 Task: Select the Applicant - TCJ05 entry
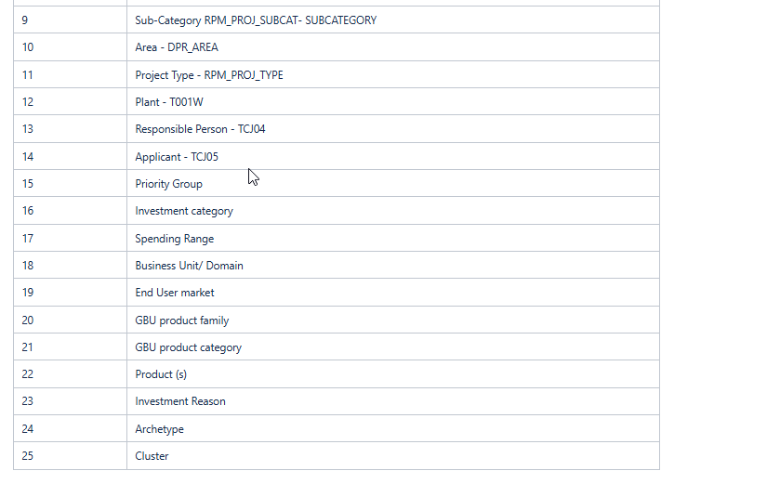pos(177,157)
